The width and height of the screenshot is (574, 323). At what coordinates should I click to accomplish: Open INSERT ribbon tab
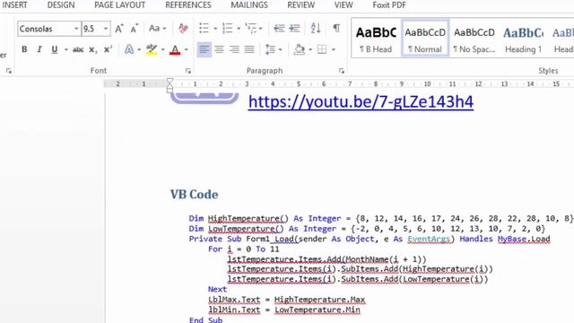pyautogui.click(x=15, y=5)
